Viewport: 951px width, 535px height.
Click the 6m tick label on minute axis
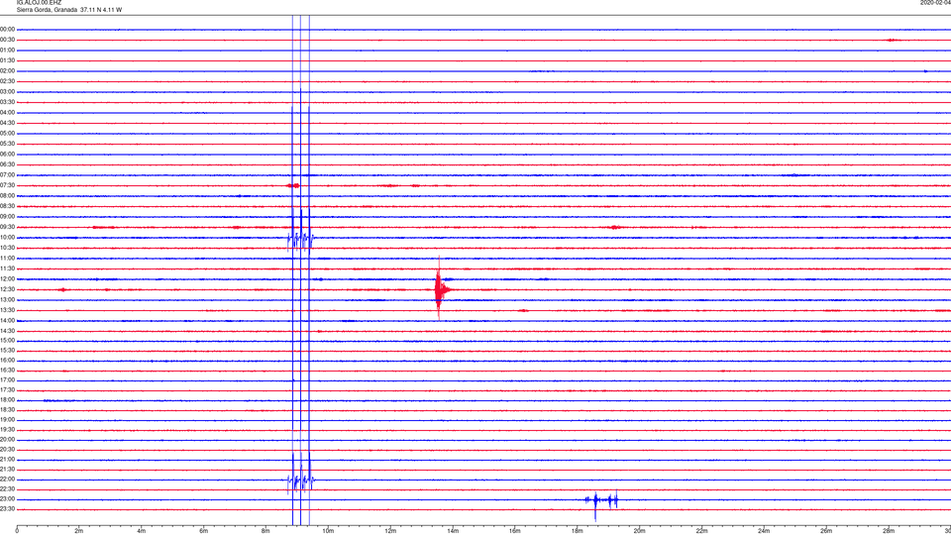click(x=204, y=531)
